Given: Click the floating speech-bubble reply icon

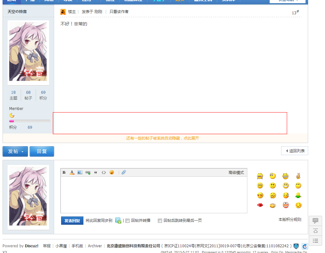Looking at the screenshot, I should (315, 221).
